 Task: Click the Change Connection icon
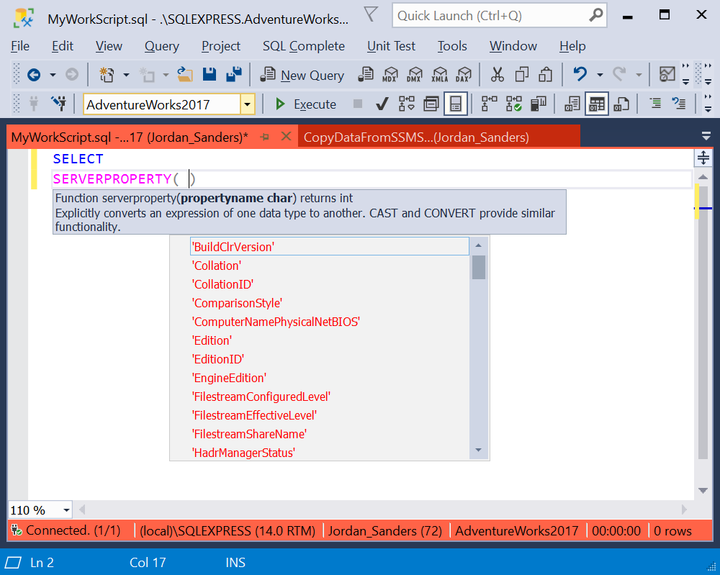coord(59,104)
